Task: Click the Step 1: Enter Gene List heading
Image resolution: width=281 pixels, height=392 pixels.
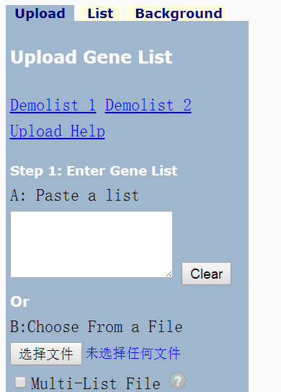Action: 94,171
